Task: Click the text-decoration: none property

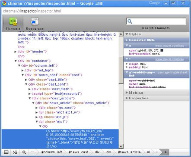Action: pos(144,54)
